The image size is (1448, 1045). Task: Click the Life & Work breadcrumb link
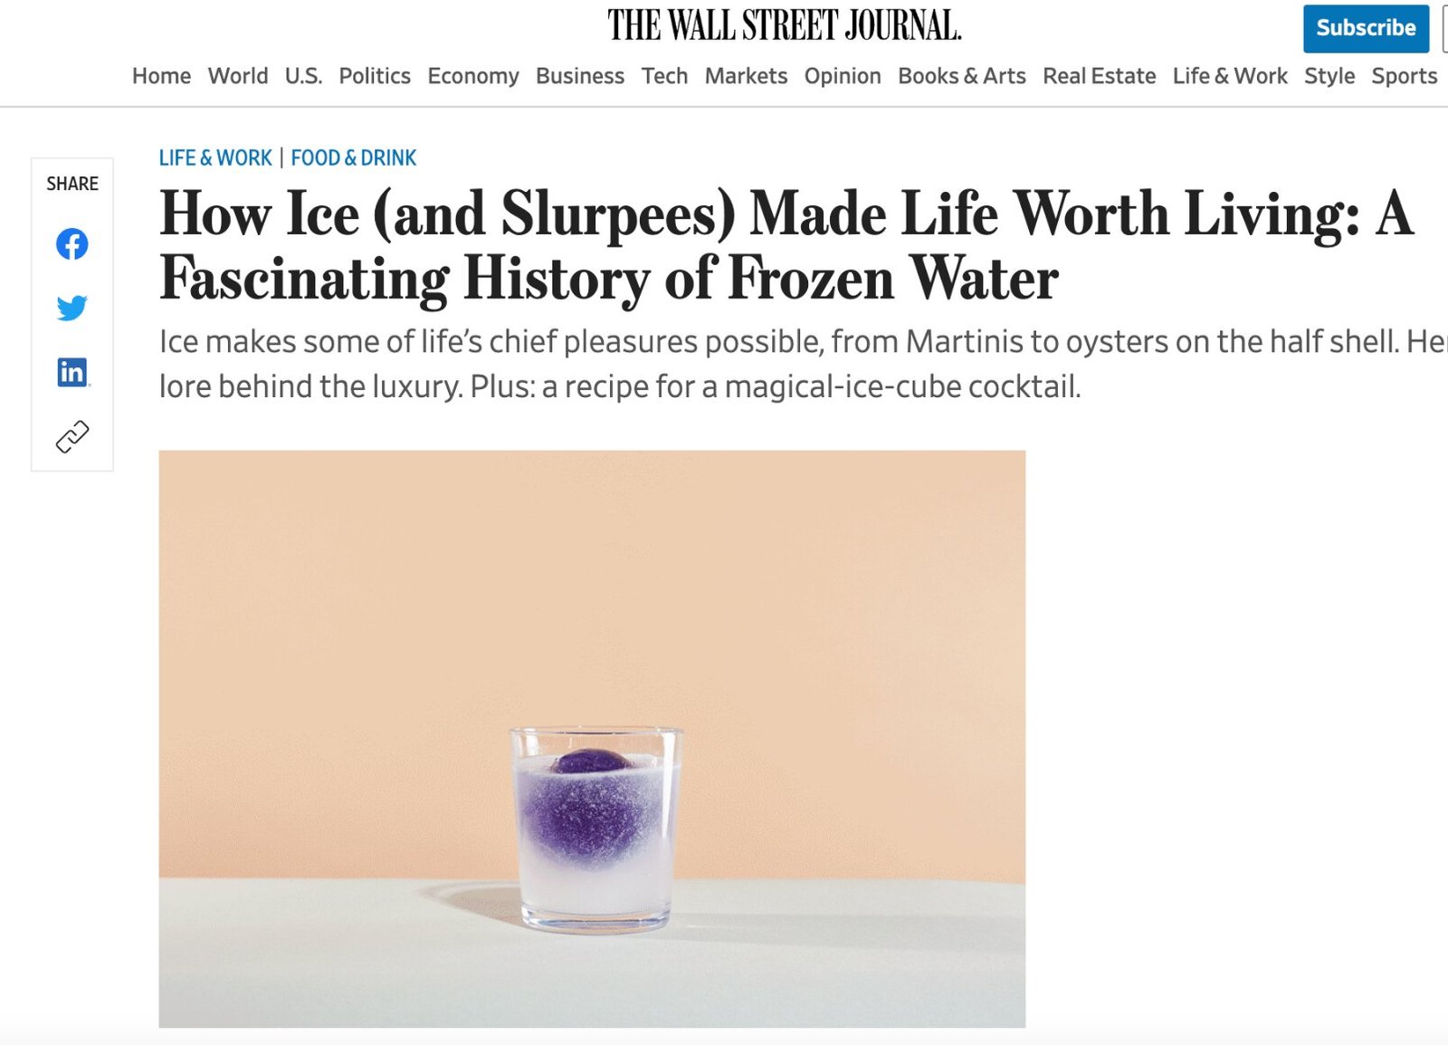coord(215,158)
